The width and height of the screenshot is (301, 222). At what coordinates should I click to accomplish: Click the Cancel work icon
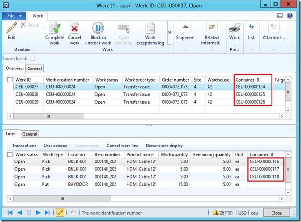74,29
